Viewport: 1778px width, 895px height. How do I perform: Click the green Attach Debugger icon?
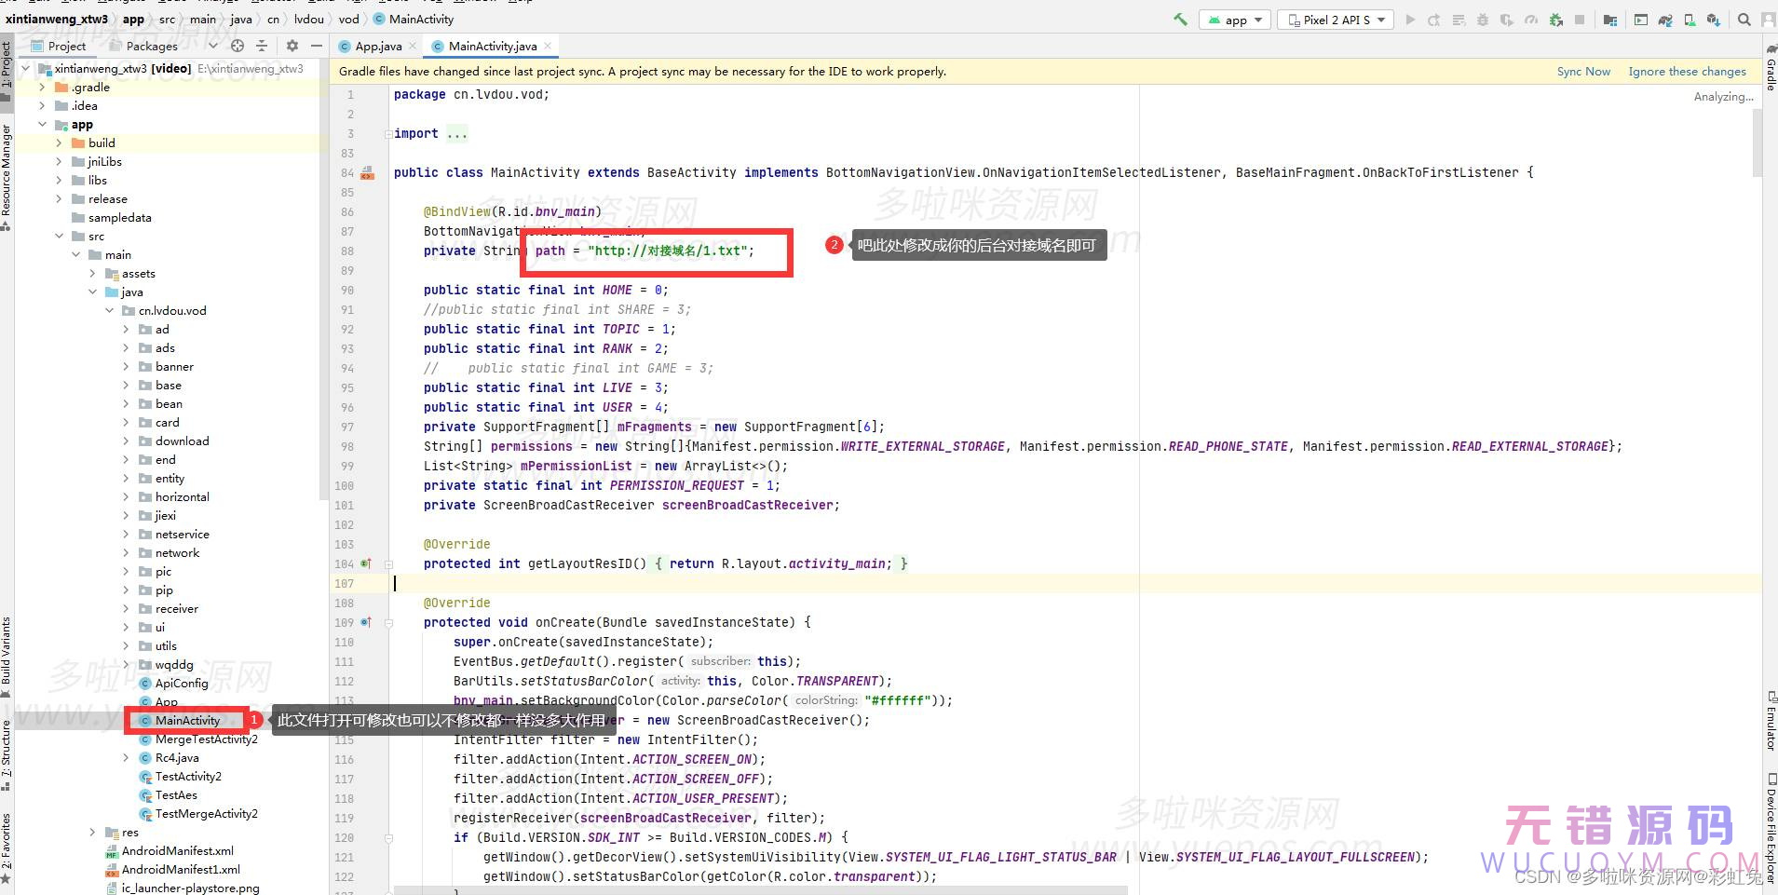pyautogui.click(x=1555, y=20)
